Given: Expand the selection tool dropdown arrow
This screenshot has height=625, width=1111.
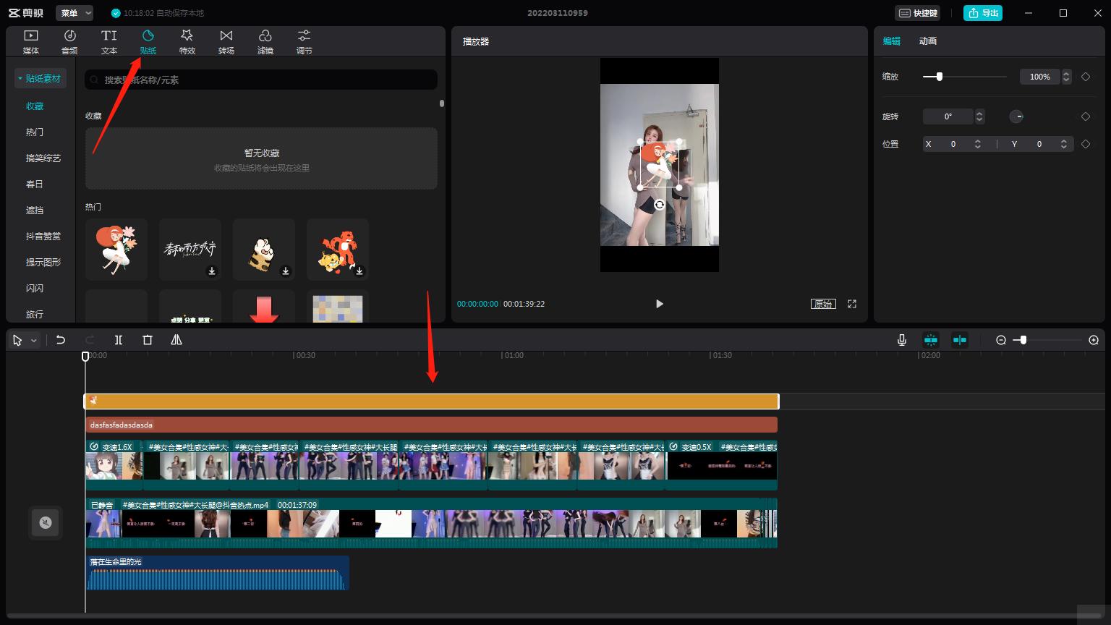Looking at the screenshot, I should pos(34,341).
